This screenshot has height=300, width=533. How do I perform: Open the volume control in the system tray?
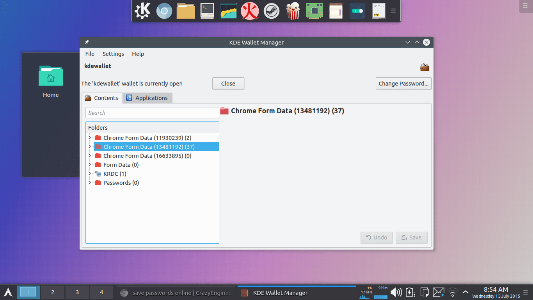click(x=396, y=292)
